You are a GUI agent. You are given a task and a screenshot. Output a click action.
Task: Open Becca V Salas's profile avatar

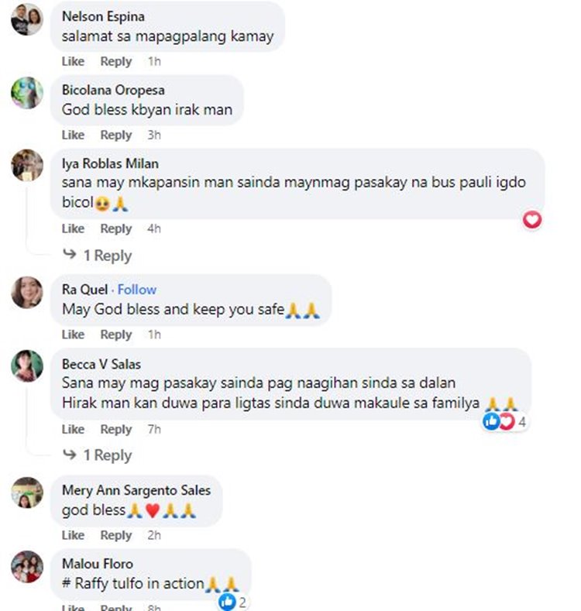tap(27, 366)
